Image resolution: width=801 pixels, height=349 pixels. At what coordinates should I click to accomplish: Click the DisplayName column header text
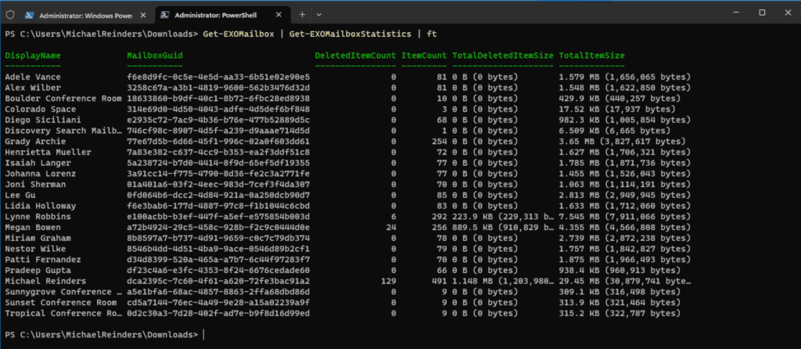point(33,56)
